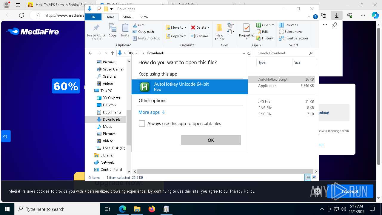Open Music in navigation tree

(x=104, y=127)
